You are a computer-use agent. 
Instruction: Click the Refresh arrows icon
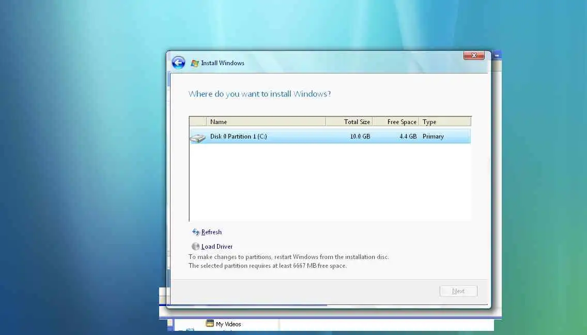point(196,232)
